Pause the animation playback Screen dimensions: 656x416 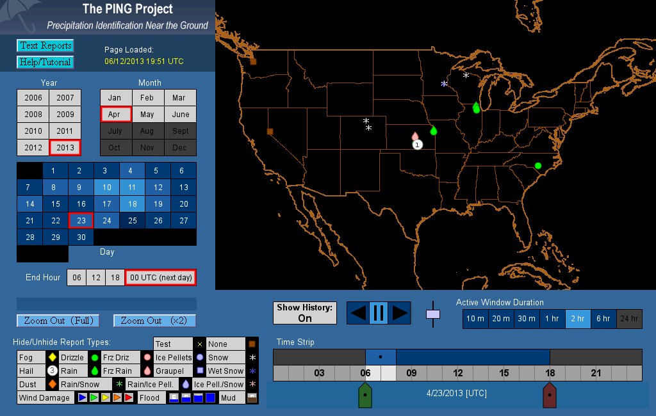point(378,313)
